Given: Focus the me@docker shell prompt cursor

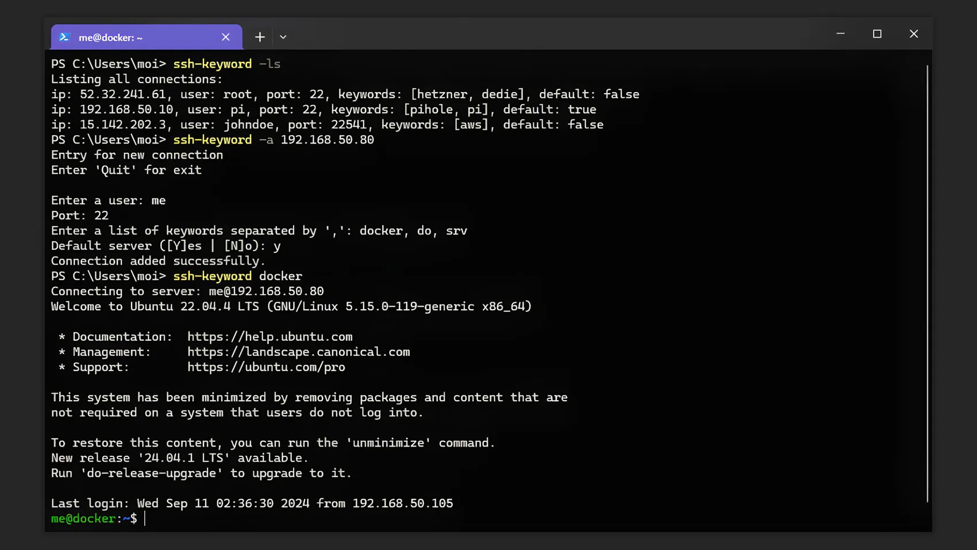Looking at the screenshot, I should [x=145, y=518].
